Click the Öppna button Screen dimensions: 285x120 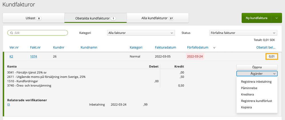257,67
